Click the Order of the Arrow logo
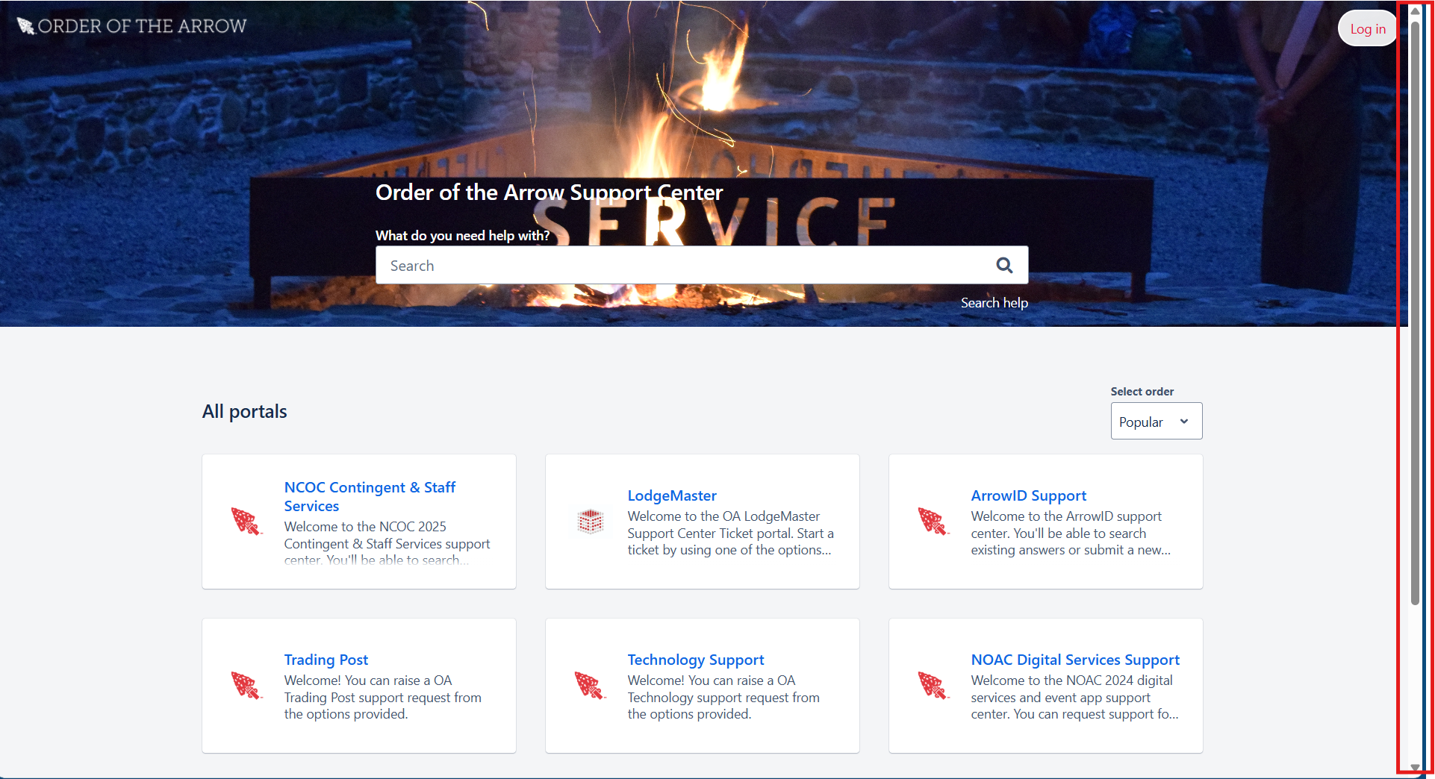The image size is (1435, 779). click(x=131, y=26)
